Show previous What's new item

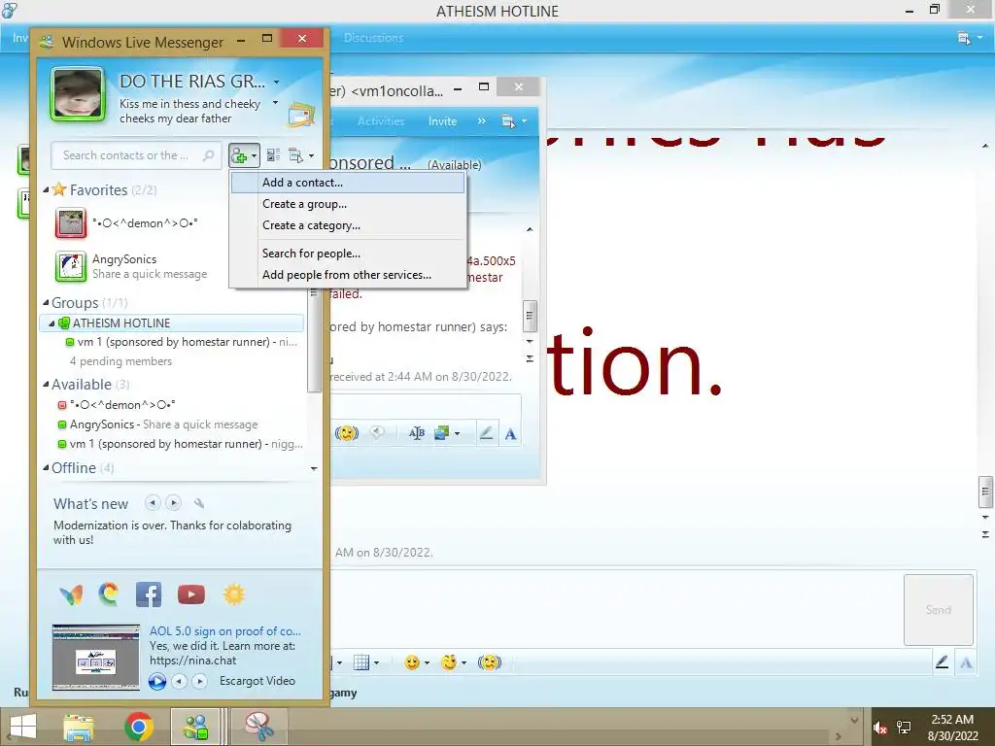click(153, 503)
